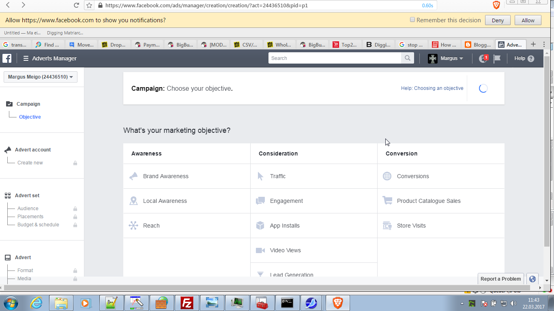Deny the notification request
This screenshot has width=554, height=311.
click(498, 20)
